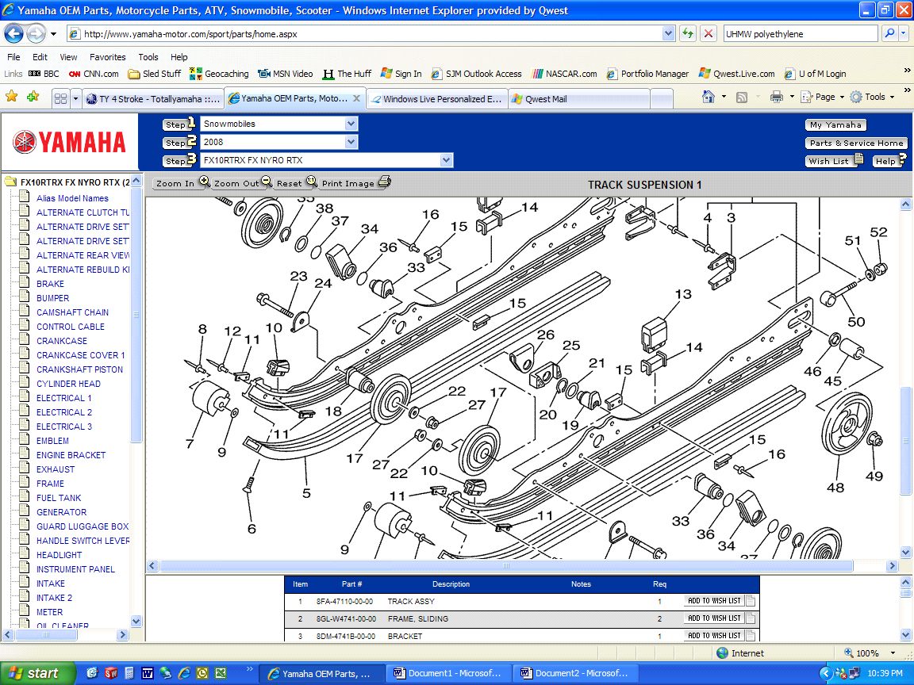Click the Yamaha logo
Viewport: 914px width, 685px height.
(69, 142)
